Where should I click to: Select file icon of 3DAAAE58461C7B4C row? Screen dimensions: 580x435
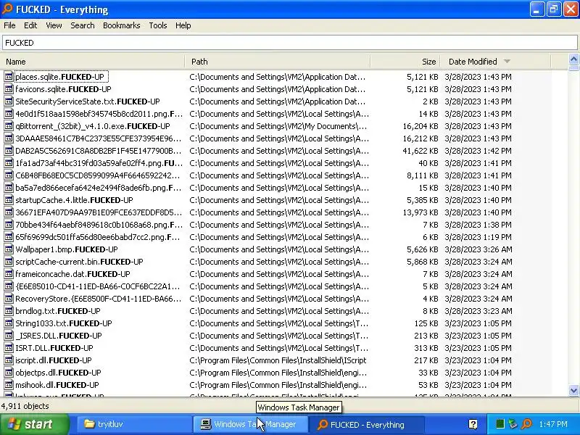tap(9, 138)
